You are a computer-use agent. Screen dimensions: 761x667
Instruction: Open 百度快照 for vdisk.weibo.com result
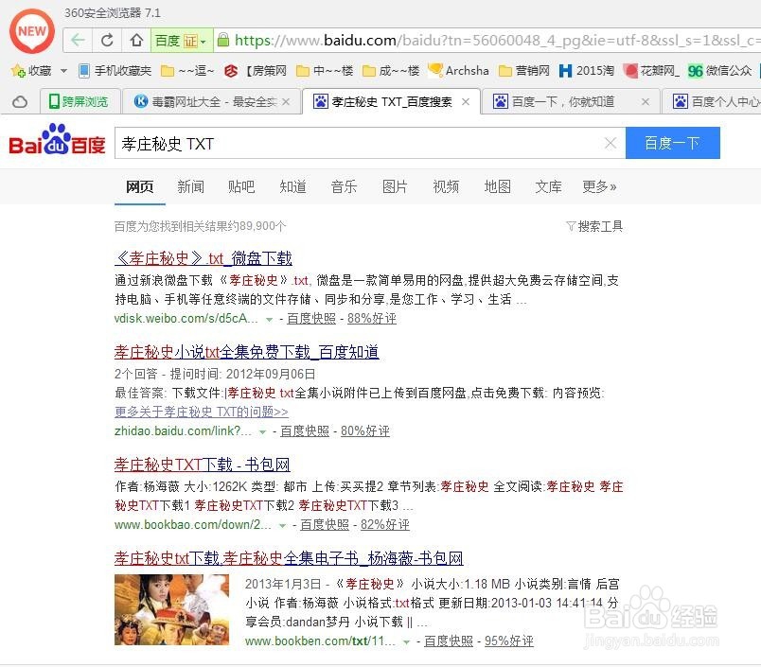311,319
